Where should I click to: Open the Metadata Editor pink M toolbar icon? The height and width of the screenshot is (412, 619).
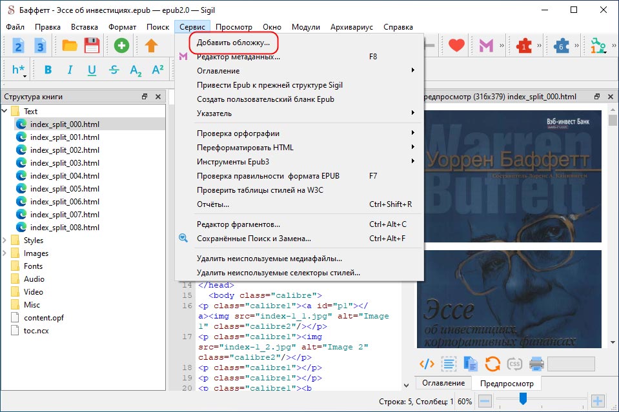(x=486, y=46)
